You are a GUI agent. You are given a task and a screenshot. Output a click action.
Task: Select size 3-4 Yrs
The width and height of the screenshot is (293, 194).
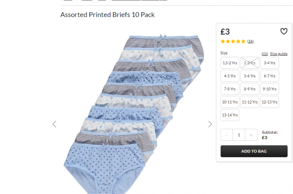pyautogui.click(x=270, y=63)
